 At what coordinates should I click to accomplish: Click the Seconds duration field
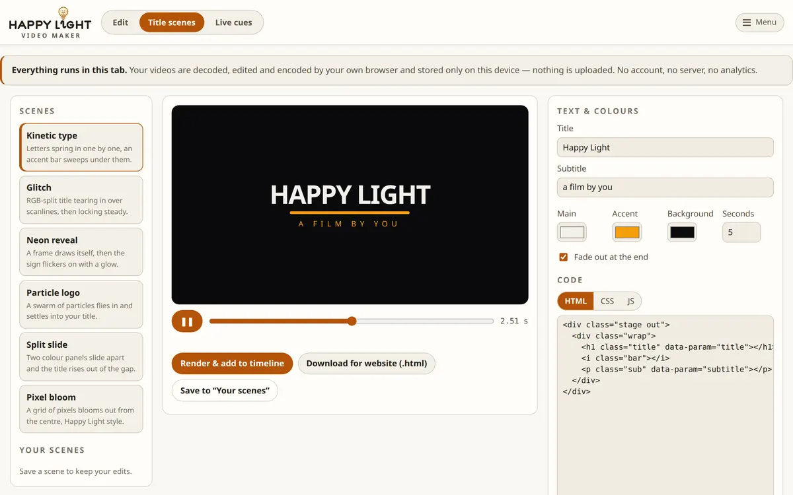click(741, 232)
